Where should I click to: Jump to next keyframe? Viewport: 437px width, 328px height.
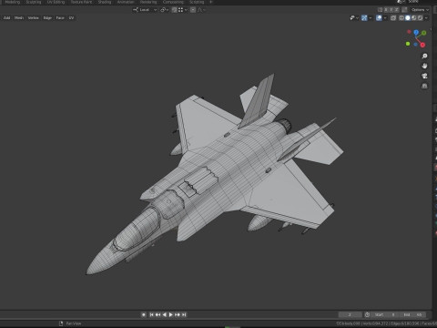tap(178, 314)
